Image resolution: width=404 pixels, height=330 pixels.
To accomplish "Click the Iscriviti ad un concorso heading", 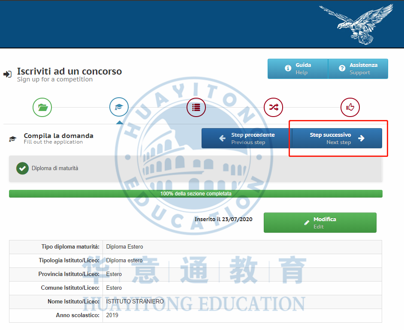I will (69, 71).
